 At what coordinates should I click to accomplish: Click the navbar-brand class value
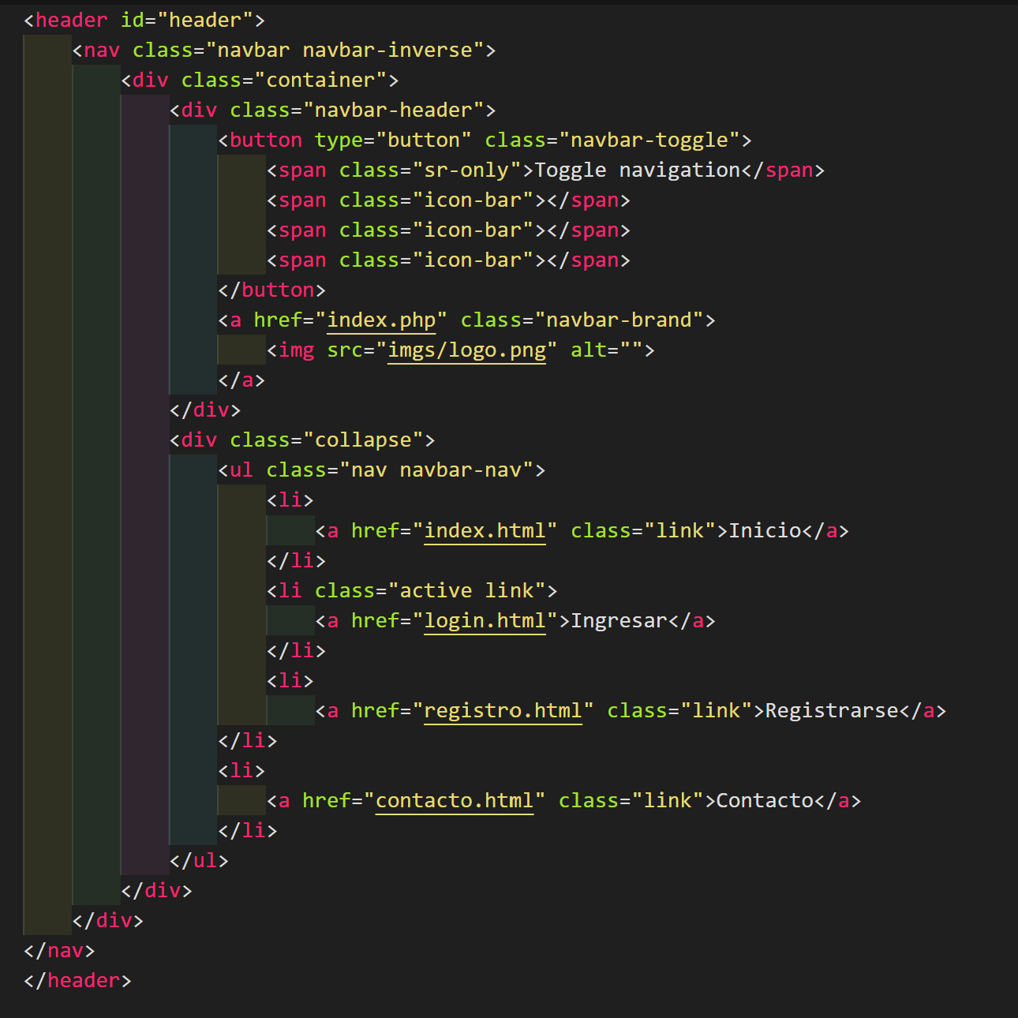coord(619,320)
